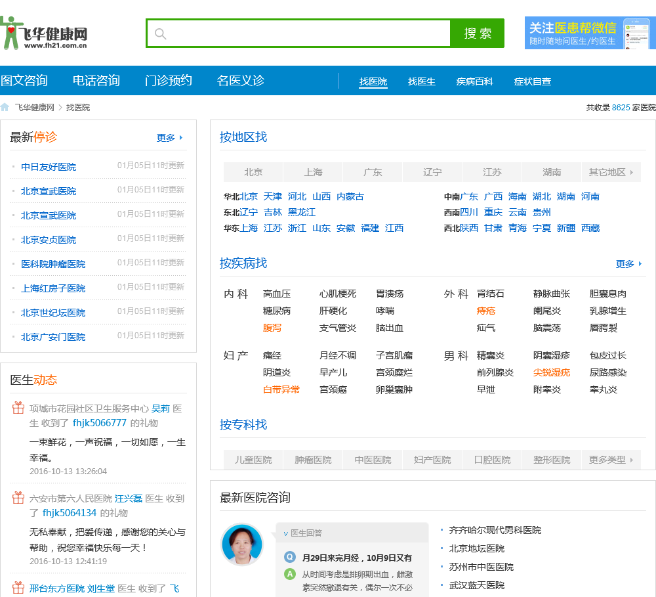Open 更多 link in 最新停诊 panel
Screen dimensions: 656x597
[170, 138]
